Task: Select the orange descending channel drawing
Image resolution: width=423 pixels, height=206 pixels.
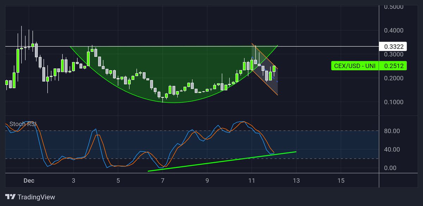Action: [265, 69]
